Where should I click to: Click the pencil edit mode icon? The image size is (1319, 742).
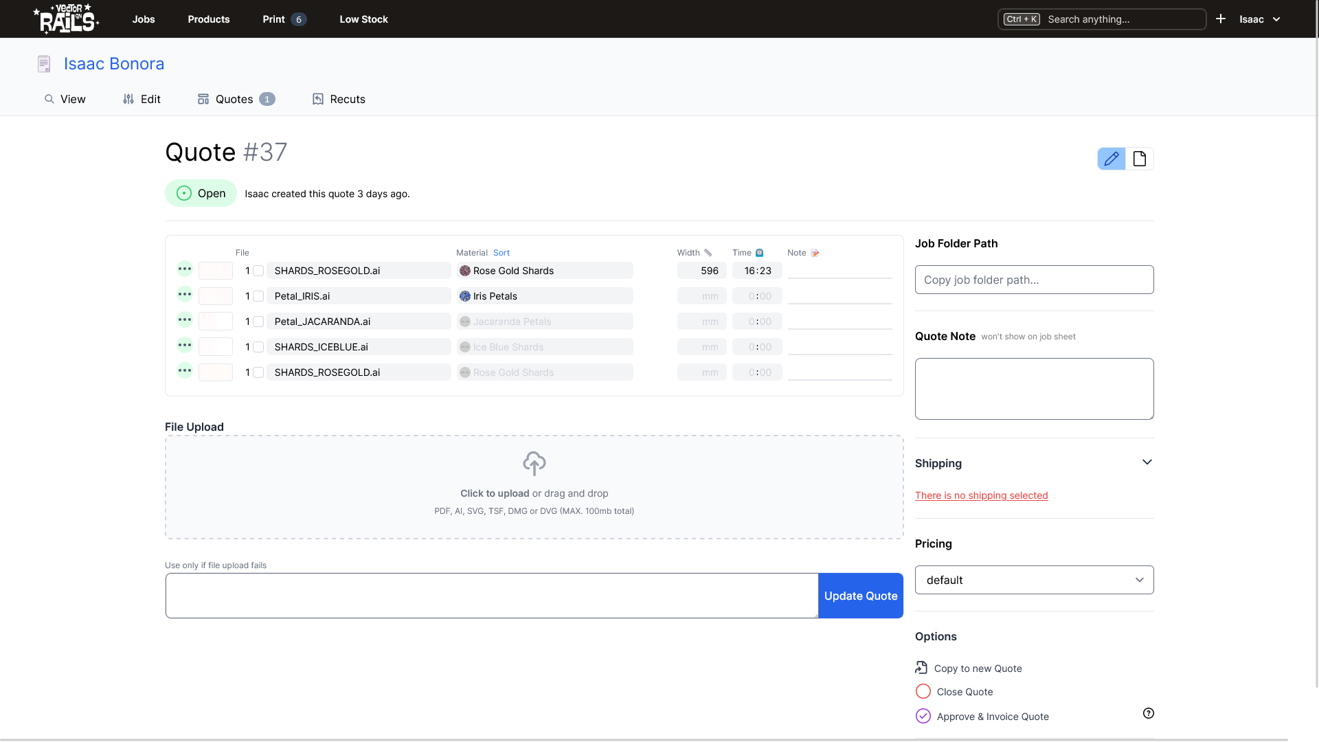pyautogui.click(x=1111, y=159)
